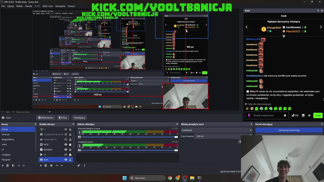Hide the kam source
324x182 pixels.
pos(66,160)
